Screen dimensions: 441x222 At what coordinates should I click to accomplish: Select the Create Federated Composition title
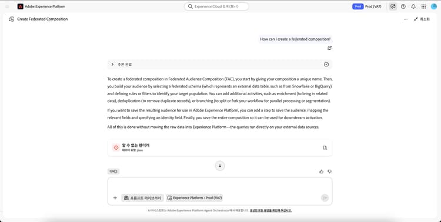(42, 19)
